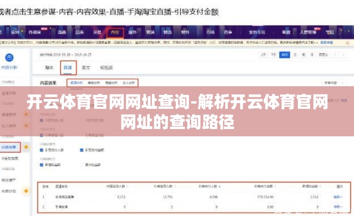
Task: Open 服务 in the top navigation
Action: [x=132, y=32]
